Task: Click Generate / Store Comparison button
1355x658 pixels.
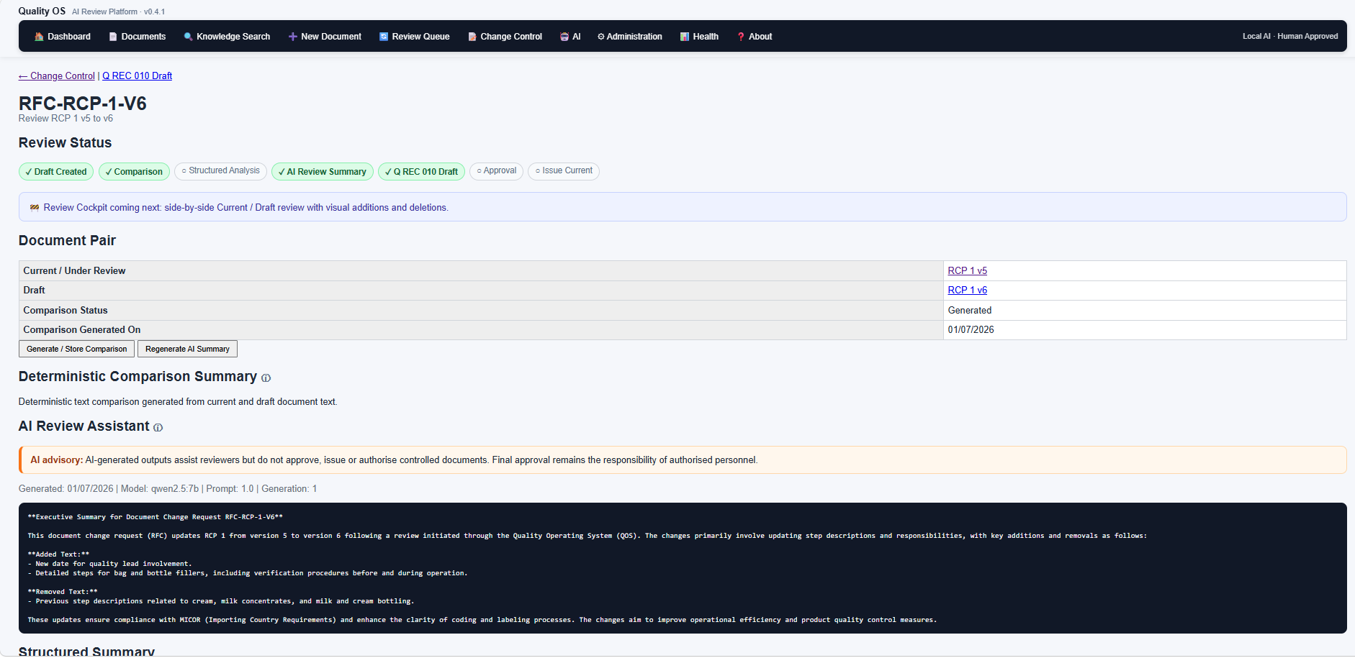Action: pos(76,349)
